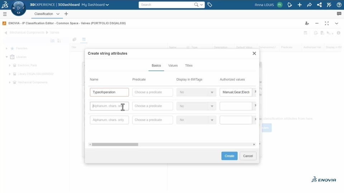Image resolution: width=344 pixels, height=193 pixels.
Task: Open the hamburger menu
Action: pyautogui.click(x=5, y=14)
